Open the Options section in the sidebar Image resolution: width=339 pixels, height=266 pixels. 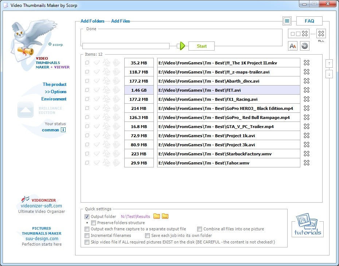point(56,92)
